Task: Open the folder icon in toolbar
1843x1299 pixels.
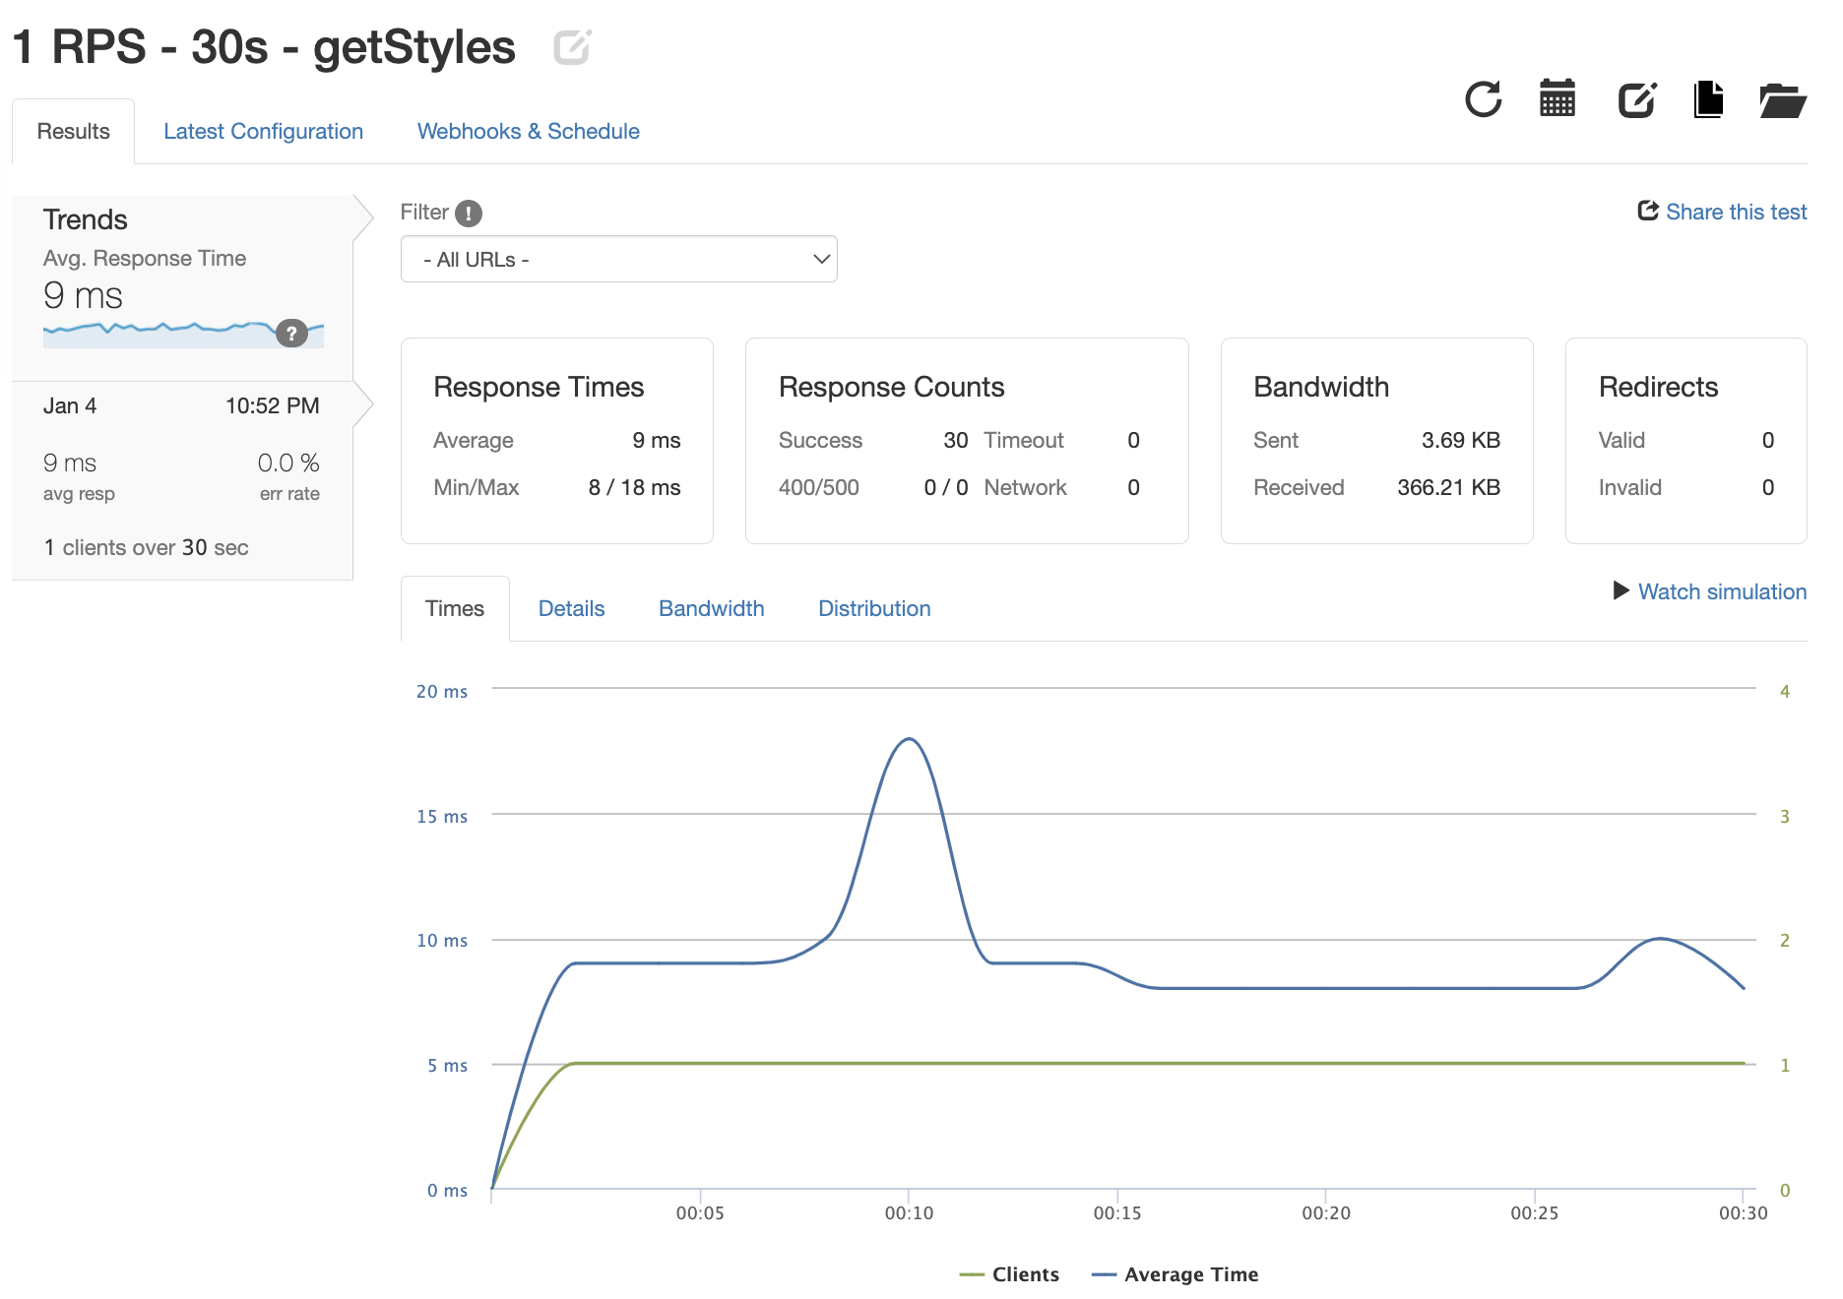Action: [x=1782, y=99]
